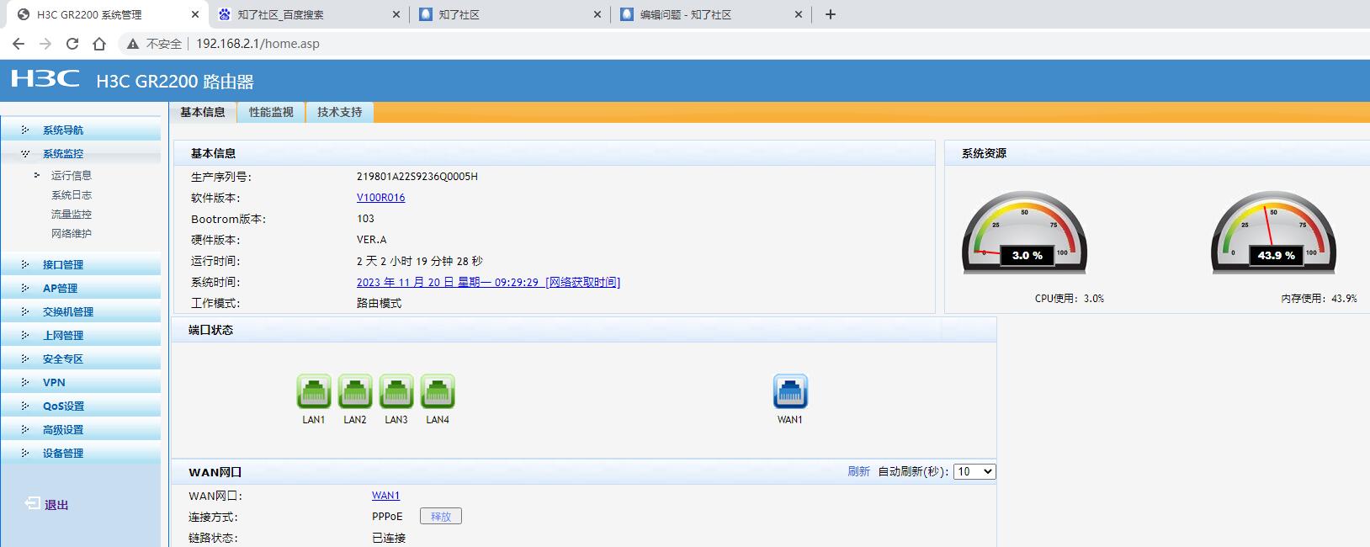Select 运行信息 in sidebar

[72, 175]
